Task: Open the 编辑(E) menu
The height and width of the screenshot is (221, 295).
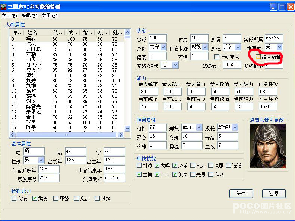Action: pyautogui.click(x=29, y=16)
